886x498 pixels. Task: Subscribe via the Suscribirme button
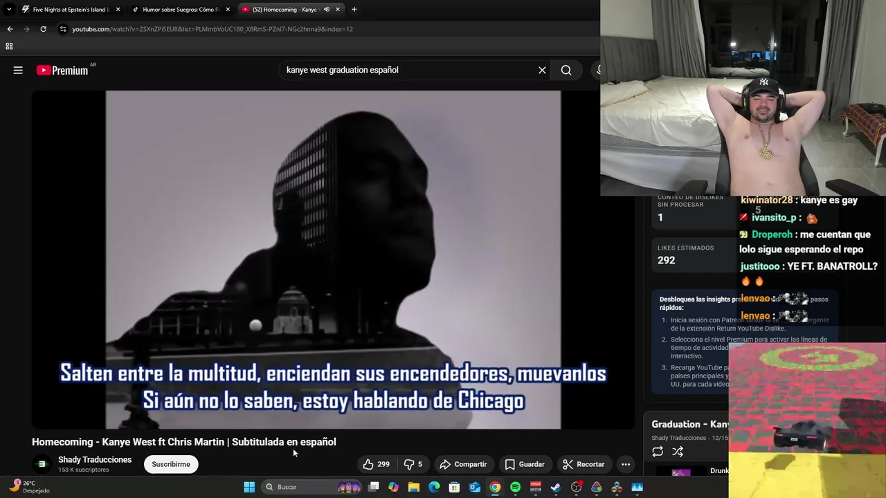(x=171, y=464)
